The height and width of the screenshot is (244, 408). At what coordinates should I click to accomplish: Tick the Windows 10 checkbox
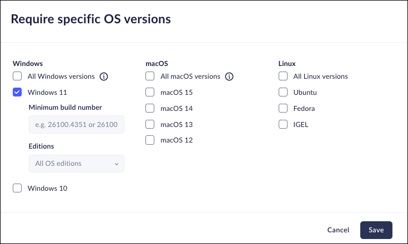tap(17, 188)
